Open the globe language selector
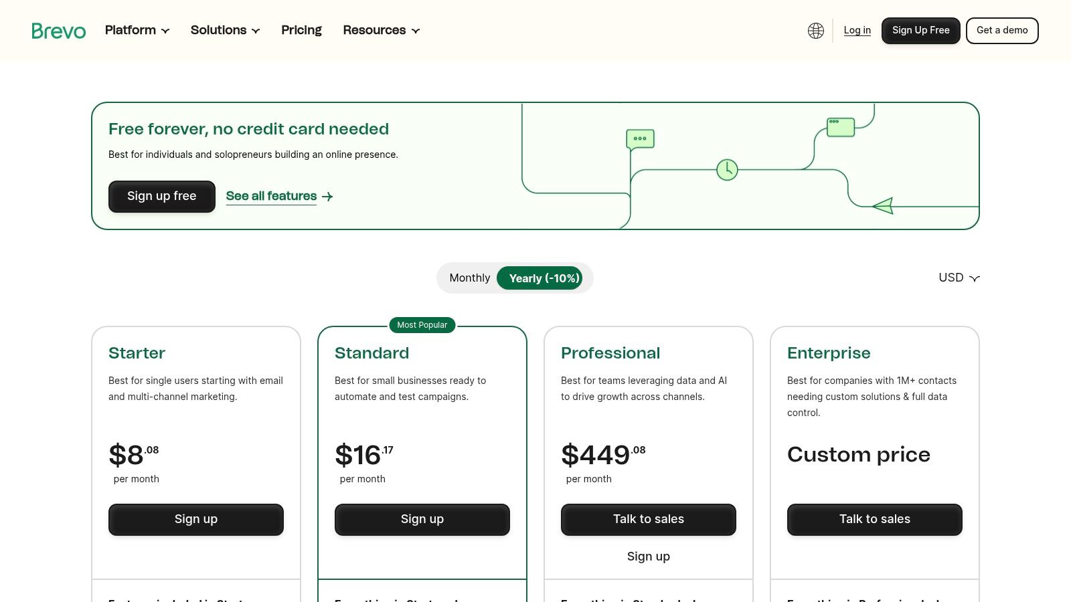Viewport: 1071px width, 602px height. [x=815, y=31]
